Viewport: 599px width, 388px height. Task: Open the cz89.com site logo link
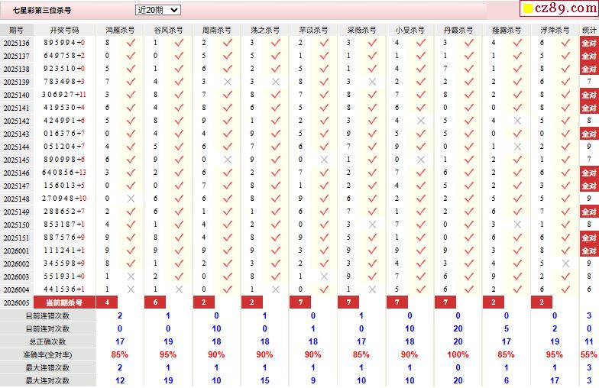point(559,8)
